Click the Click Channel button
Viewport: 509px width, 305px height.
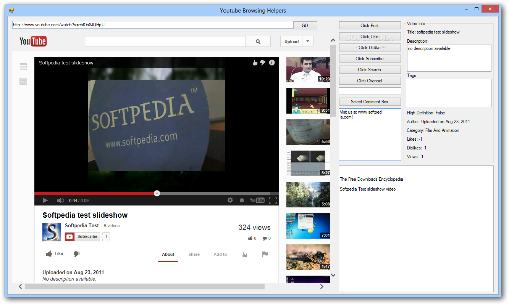370,81
